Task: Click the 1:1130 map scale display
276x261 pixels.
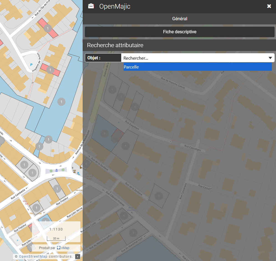Action: click(x=56, y=229)
